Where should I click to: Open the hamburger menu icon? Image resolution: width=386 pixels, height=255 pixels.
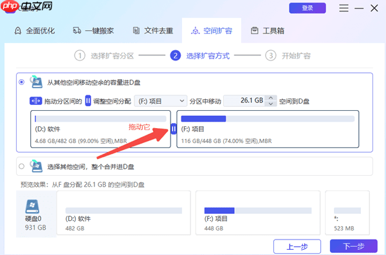tap(344, 8)
